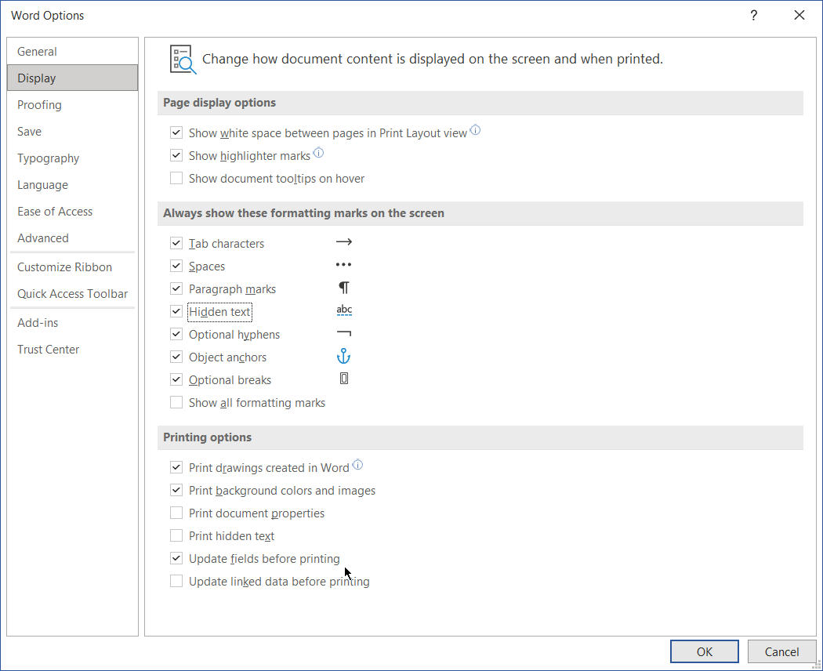Image resolution: width=823 pixels, height=671 pixels.
Task: Click the info icon beside white space option
Action: [x=475, y=131]
